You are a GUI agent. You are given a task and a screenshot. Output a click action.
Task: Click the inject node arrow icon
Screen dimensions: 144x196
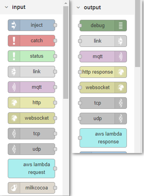pos(14,25)
